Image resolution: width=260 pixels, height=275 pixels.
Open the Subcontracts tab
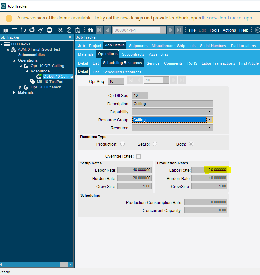pos(133,54)
